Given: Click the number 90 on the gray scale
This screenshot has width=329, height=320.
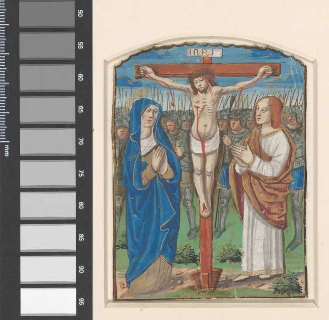Looking at the screenshot, I should (x=81, y=270).
